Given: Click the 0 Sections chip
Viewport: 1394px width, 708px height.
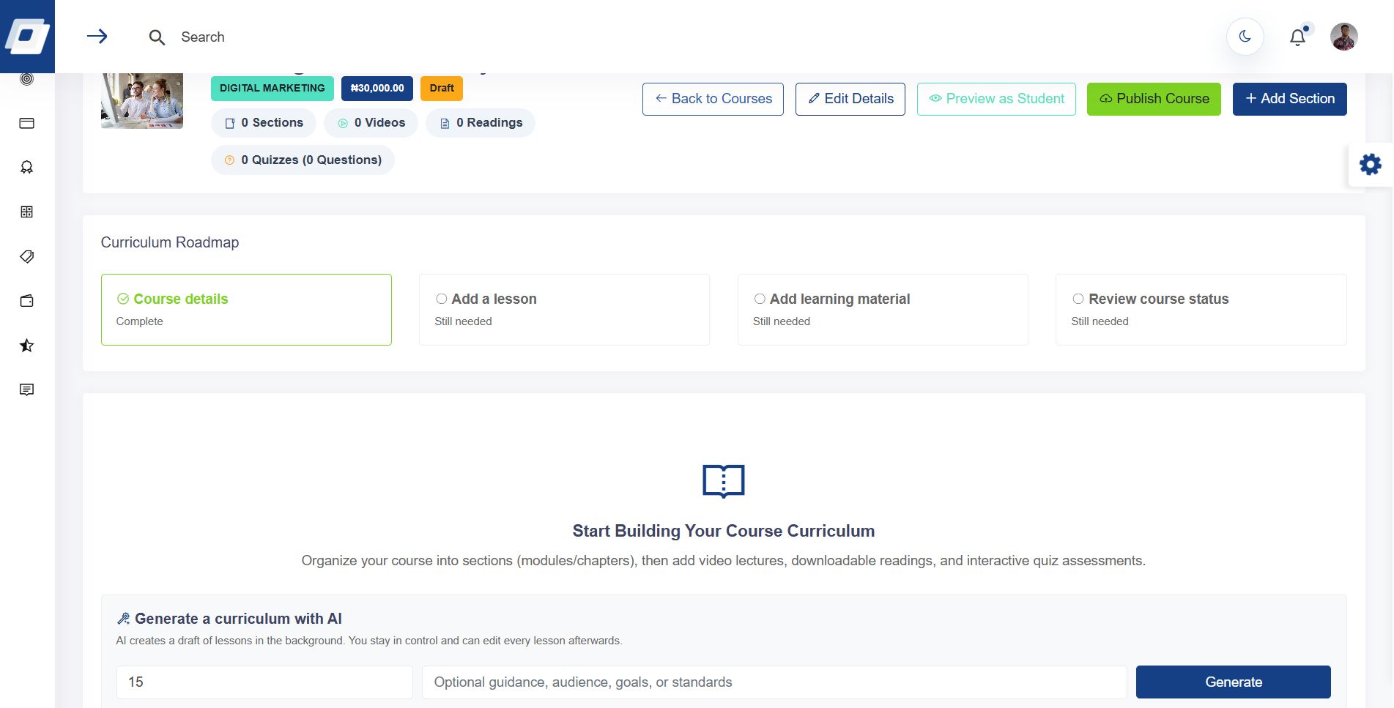Looking at the screenshot, I should tap(264, 123).
